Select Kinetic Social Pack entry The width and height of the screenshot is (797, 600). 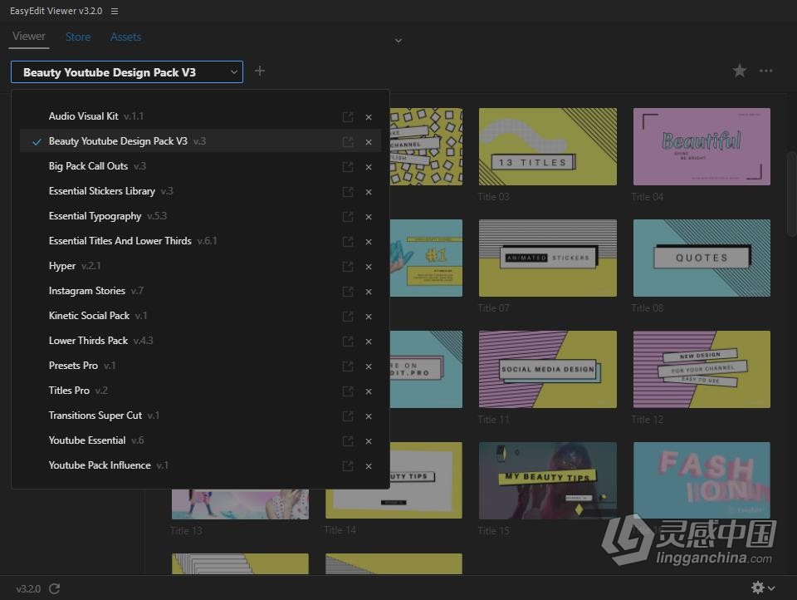pyautogui.click(x=200, y=316)
